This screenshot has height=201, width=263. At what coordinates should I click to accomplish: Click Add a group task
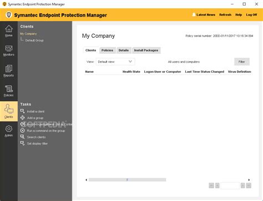[35, 118]
